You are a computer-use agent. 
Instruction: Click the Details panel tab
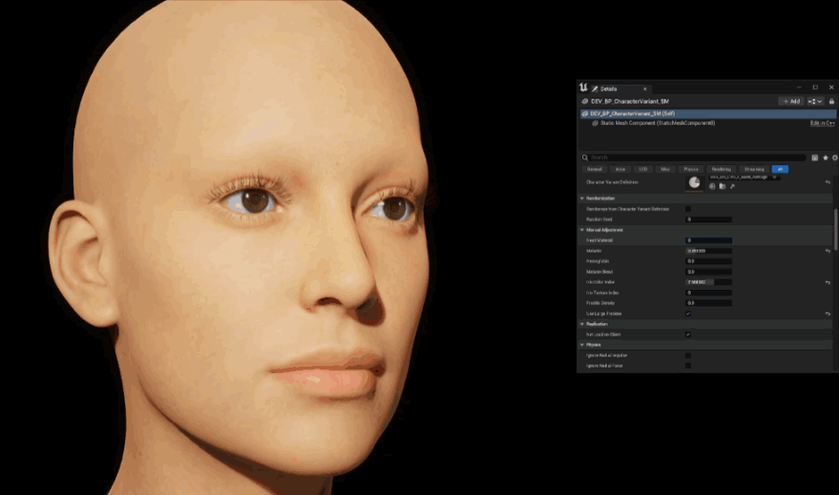[620, 89]
